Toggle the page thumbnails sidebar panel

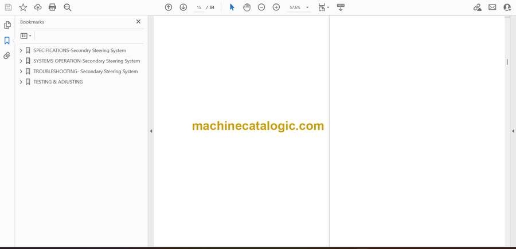pos(7,25)
